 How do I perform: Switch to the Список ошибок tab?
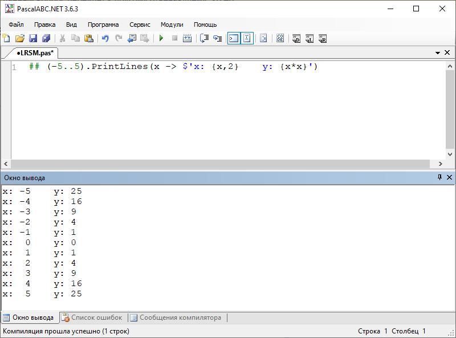92,317
